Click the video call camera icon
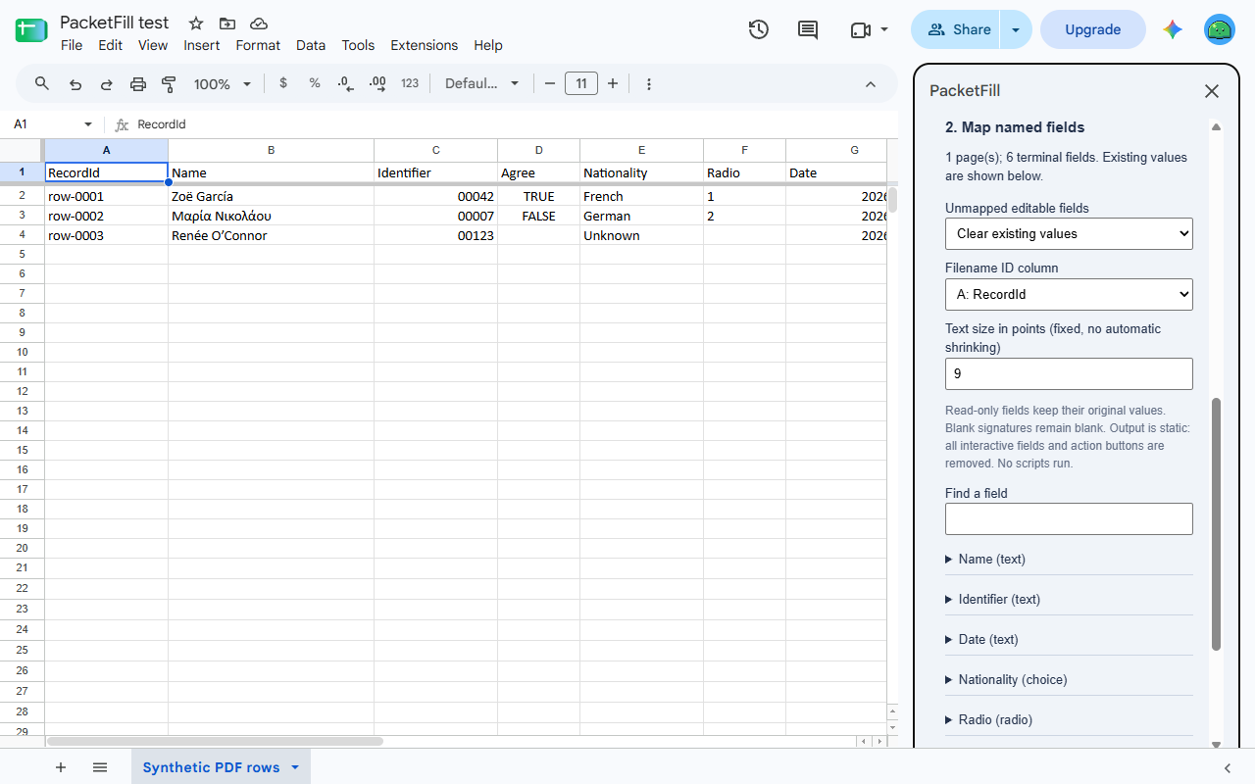Viewport: 1255px width, 784px height. tap(860, 30)
